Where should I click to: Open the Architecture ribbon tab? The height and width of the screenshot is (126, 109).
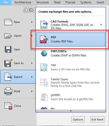[23, 2]
